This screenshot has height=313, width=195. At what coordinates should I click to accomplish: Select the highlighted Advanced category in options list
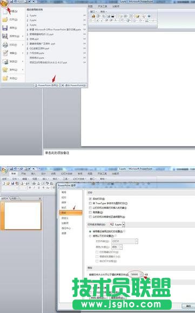[71, 213]
